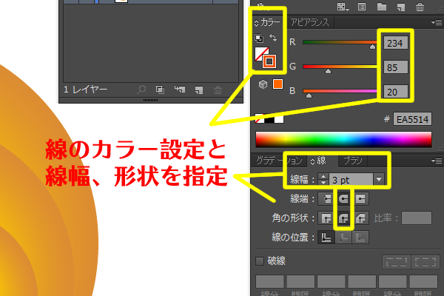Align stroke to center position icon
This screenshot has height=296, width=444.
326,237
